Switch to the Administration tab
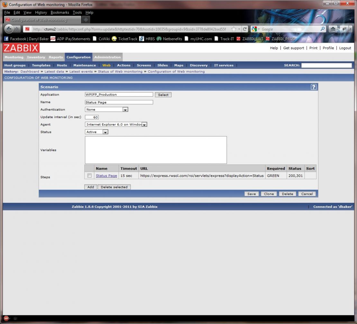 [x=107, y=57]
